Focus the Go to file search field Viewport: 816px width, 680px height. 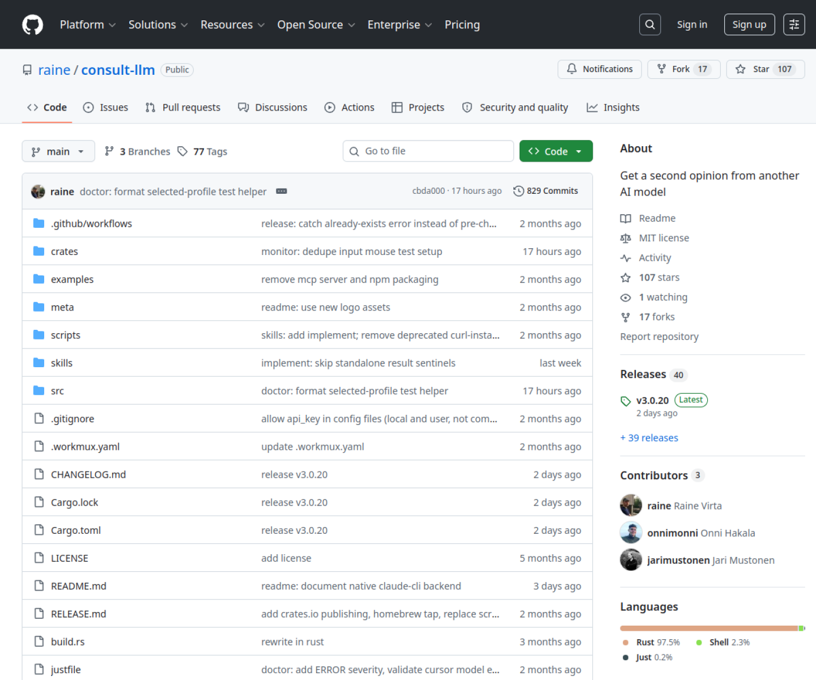click(x=428, y=151)
